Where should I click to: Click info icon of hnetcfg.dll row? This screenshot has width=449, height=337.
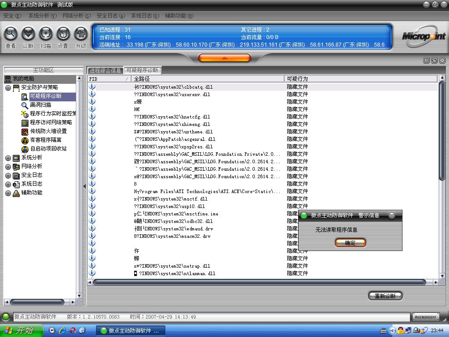[92, 116]
